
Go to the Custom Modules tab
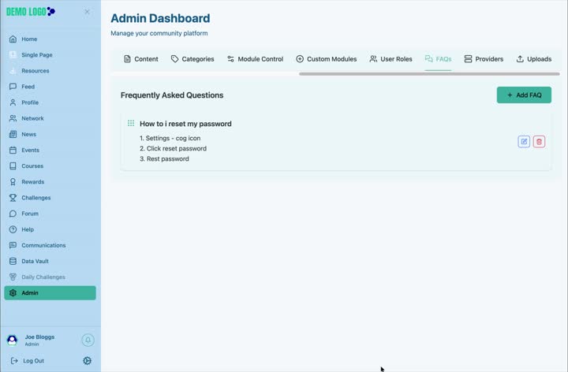click(327, 59)
